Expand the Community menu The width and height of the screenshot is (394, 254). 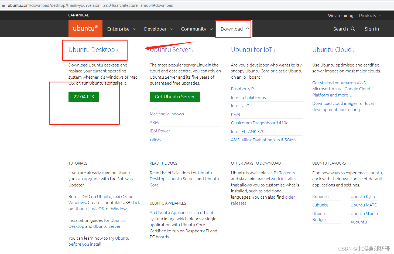[197, 29]
